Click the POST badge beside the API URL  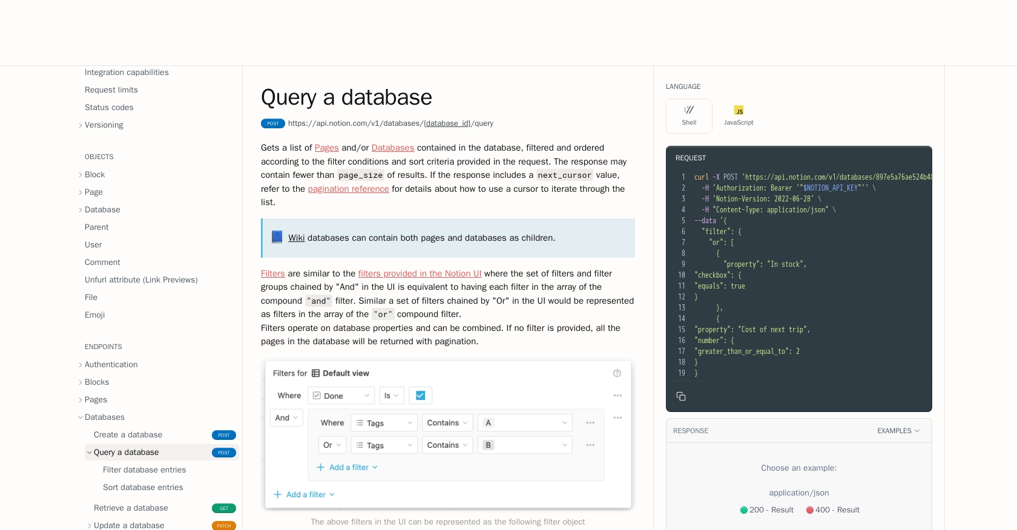point(273,123)
